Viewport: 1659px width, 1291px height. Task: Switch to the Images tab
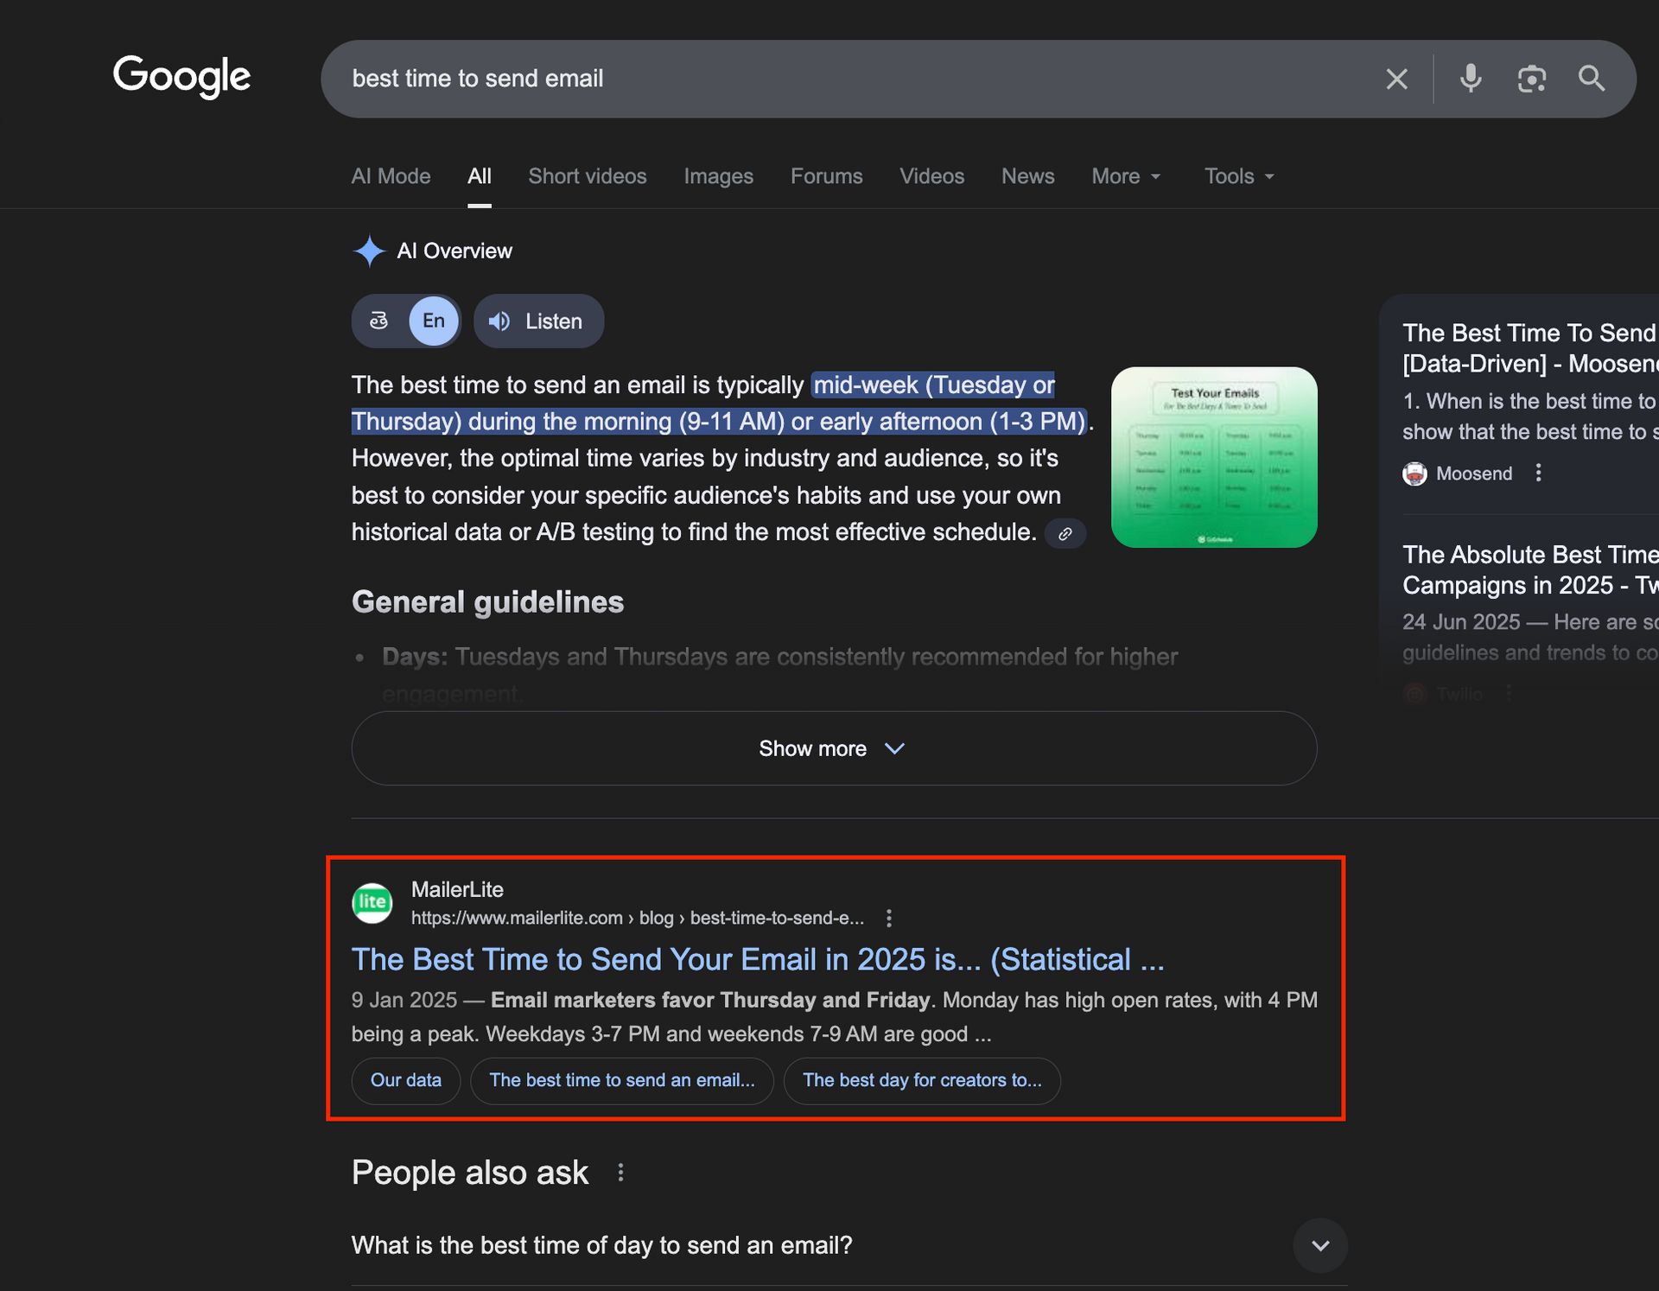718,176
